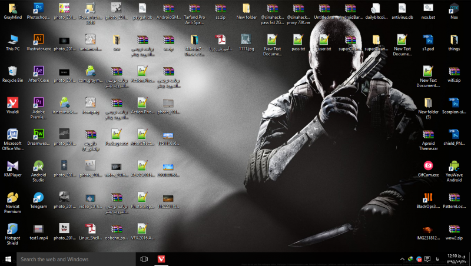Select the VFX.2016.A file icon

142,232
